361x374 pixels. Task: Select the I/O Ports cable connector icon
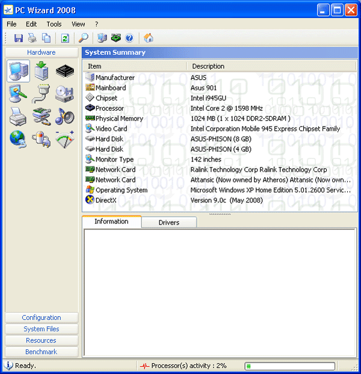[42, 94]
